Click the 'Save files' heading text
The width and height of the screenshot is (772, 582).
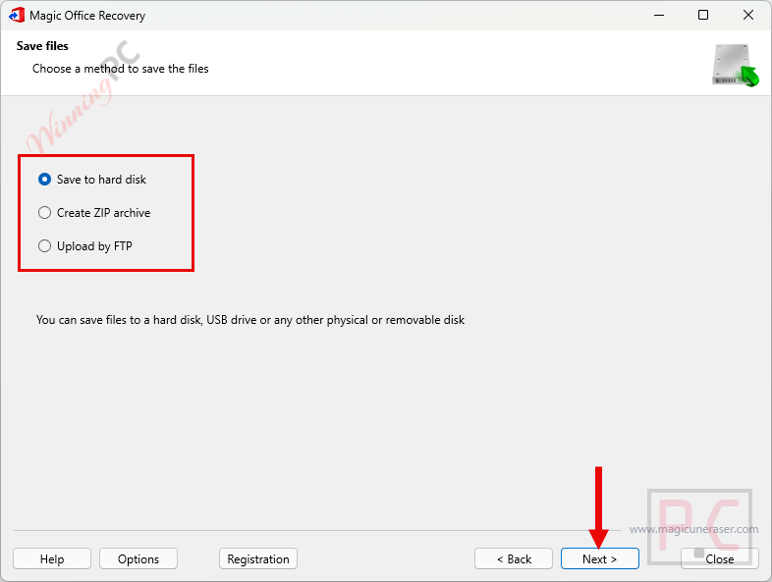(x=42, y=46)
